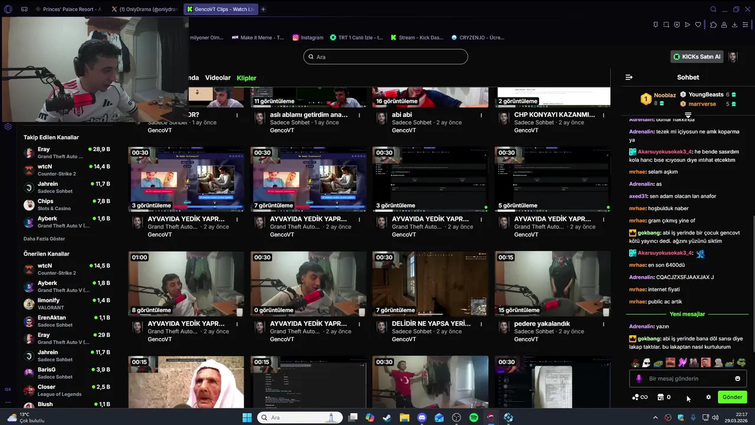Viewport: 755px width, 425px height.
Task: Click the browser snapshot selection icon
Action: [666, 25]
